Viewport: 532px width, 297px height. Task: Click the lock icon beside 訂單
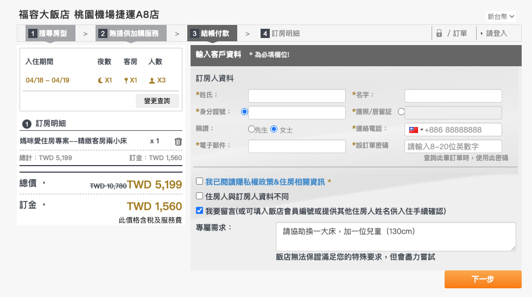point(439,34)
